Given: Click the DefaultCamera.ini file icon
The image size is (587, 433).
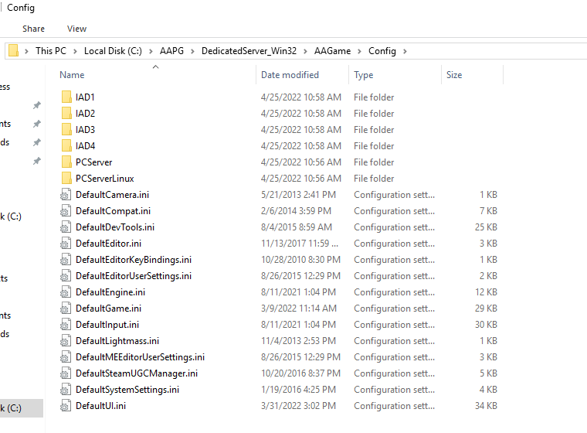Looking at the screenshot, I should tap(66, 195).
